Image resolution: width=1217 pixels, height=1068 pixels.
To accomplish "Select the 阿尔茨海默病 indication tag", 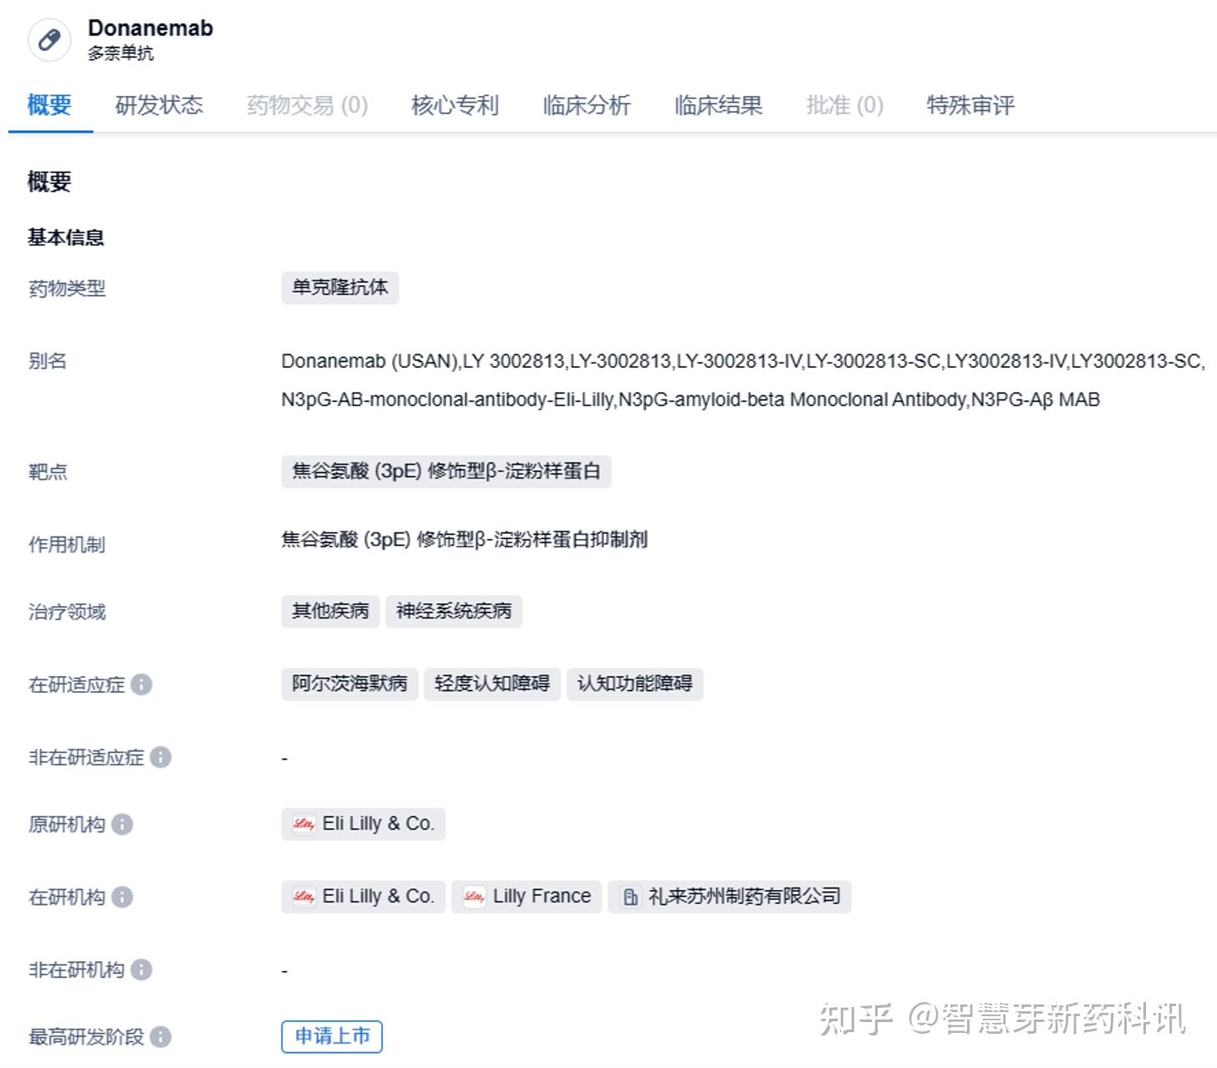I will point(349,684).
